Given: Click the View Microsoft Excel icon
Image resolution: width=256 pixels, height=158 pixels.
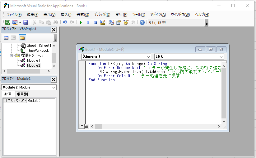Looking at the screenshot, I should click(8, 22).
